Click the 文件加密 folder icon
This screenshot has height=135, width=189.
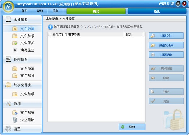point(15,113)
